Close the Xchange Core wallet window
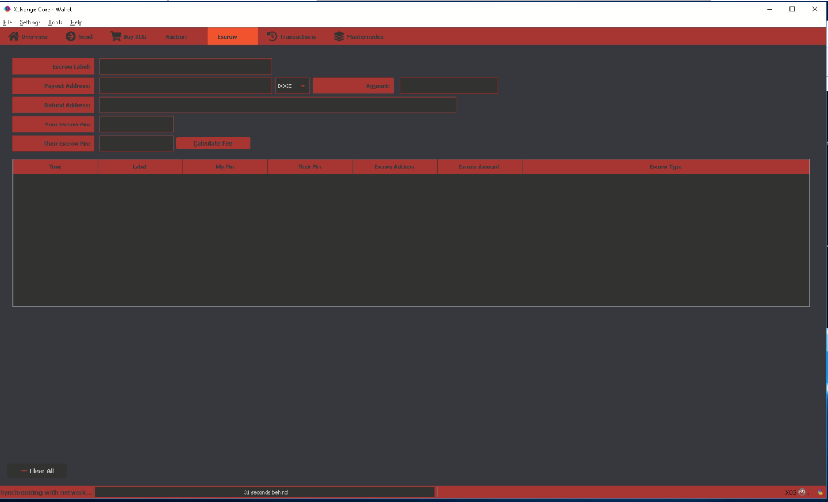The height and width of the screenshot is (502, 828). coord(815,9)
